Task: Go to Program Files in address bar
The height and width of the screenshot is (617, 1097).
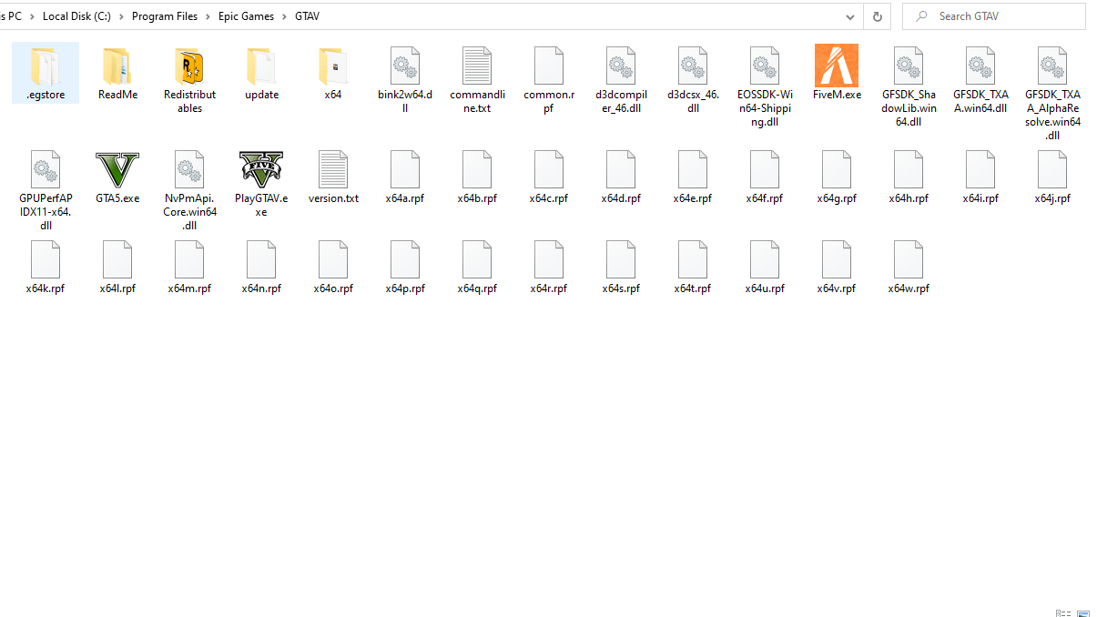Action: coord(164,16)
